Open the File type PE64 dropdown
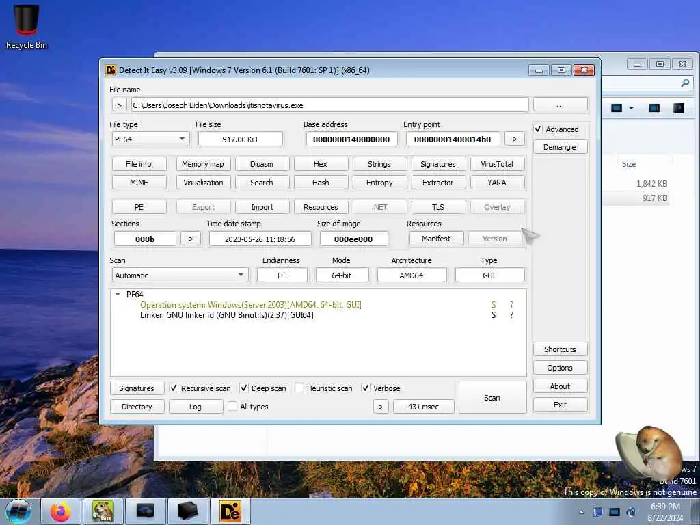 click(x=150, y=139)
